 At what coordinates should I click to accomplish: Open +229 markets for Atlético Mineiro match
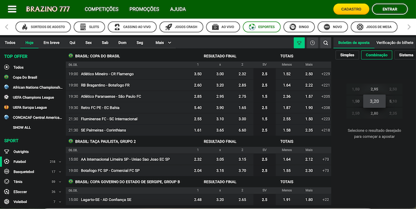[x=325, y=74]
